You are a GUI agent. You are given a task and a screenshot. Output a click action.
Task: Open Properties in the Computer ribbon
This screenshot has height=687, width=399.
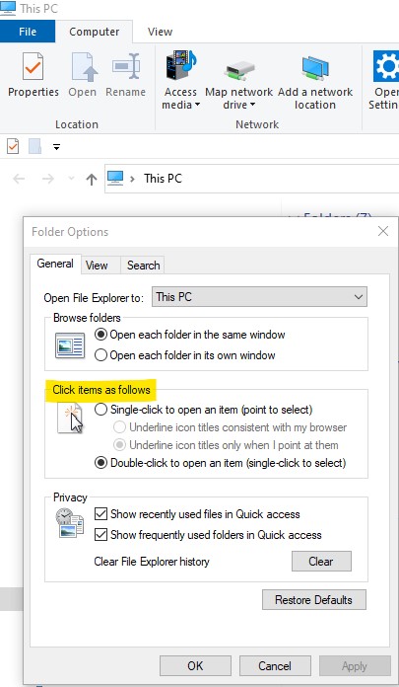33,74
